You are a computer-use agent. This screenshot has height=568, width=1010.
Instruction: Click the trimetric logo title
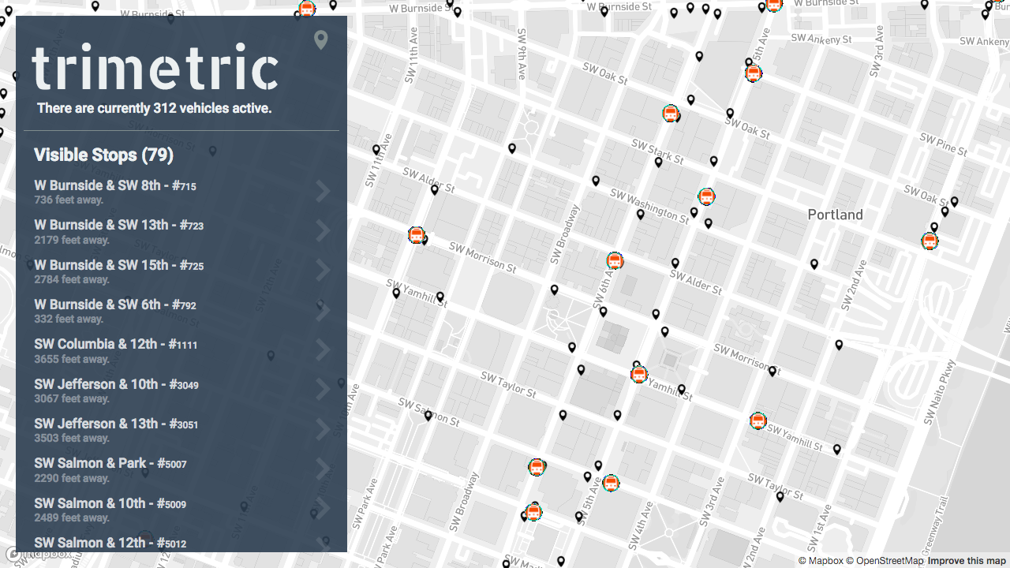(x=155, y=67)
